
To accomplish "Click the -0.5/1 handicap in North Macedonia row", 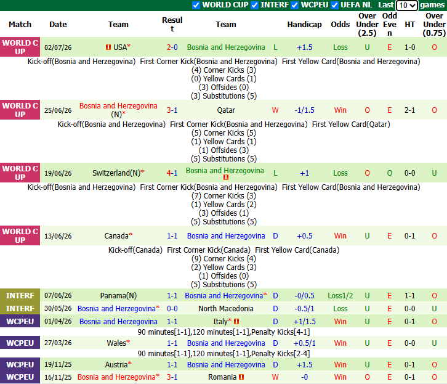I will pos(304,309).
